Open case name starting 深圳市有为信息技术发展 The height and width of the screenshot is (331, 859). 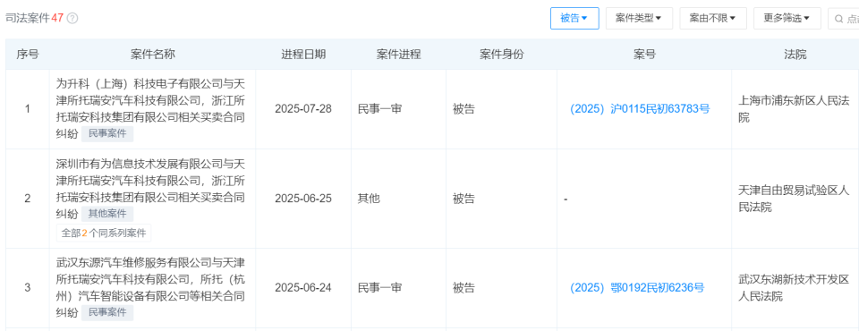[151, 189]
